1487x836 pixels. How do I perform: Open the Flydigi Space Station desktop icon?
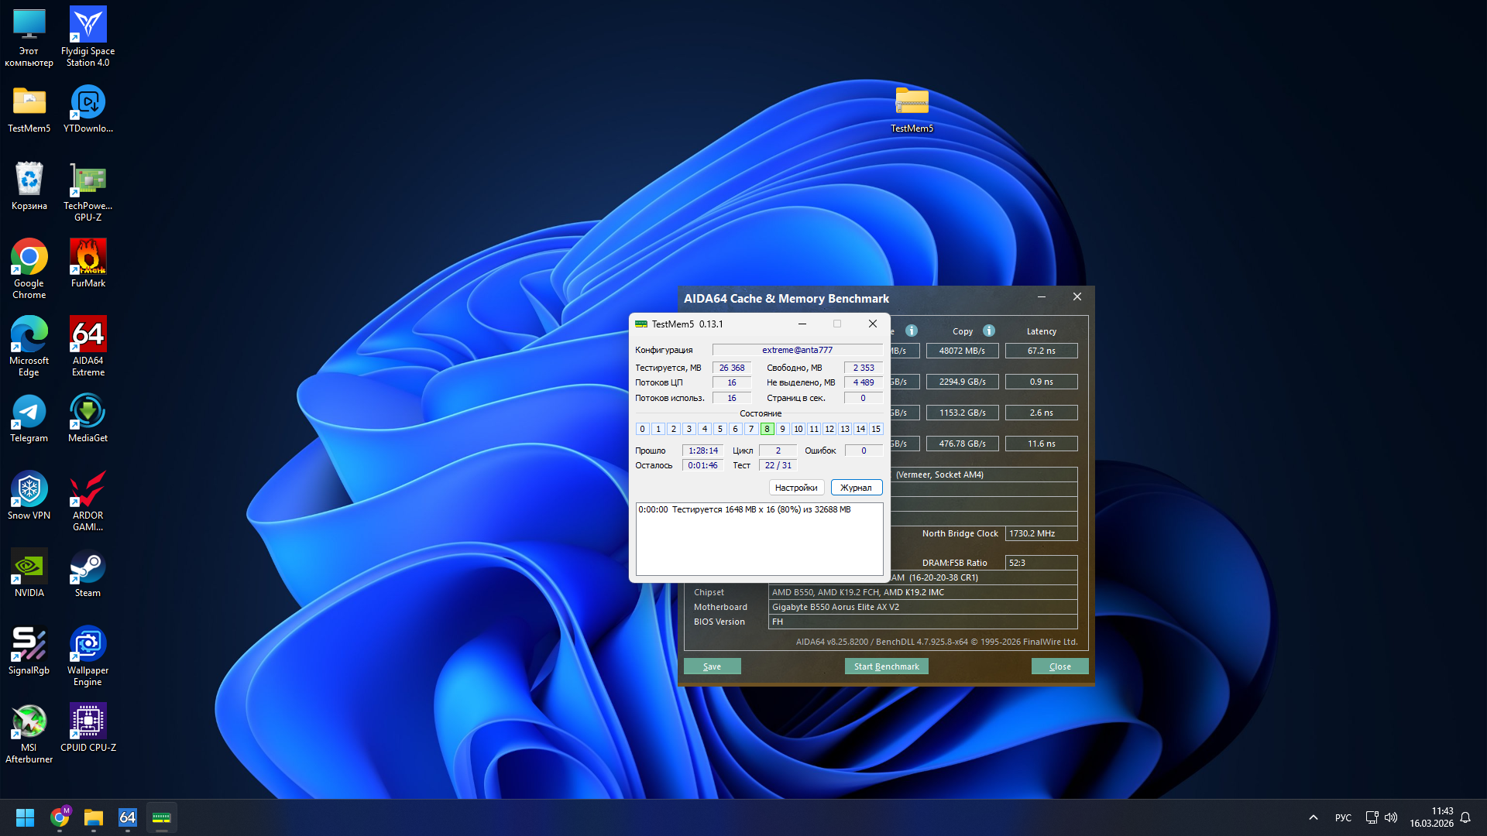pos(88,26)
